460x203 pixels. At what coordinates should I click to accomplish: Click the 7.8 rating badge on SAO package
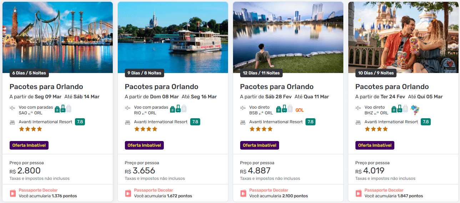tap(80, 122)
